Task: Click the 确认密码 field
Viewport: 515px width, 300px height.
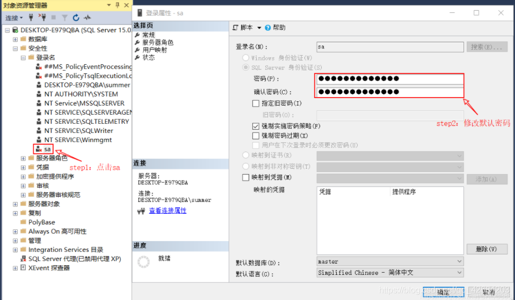Action: click(390, 92)
